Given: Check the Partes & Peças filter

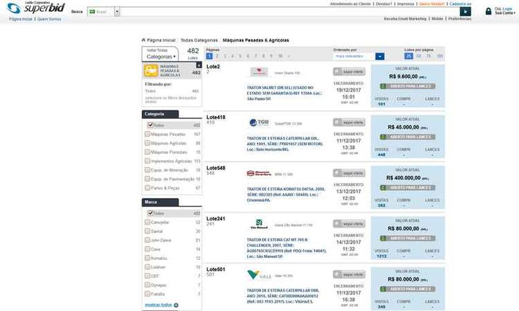Looking at the screenshot, I should (147, 188).
